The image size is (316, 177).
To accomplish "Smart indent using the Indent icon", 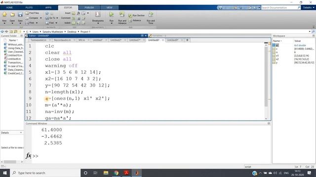I will [x=74, y=23].
